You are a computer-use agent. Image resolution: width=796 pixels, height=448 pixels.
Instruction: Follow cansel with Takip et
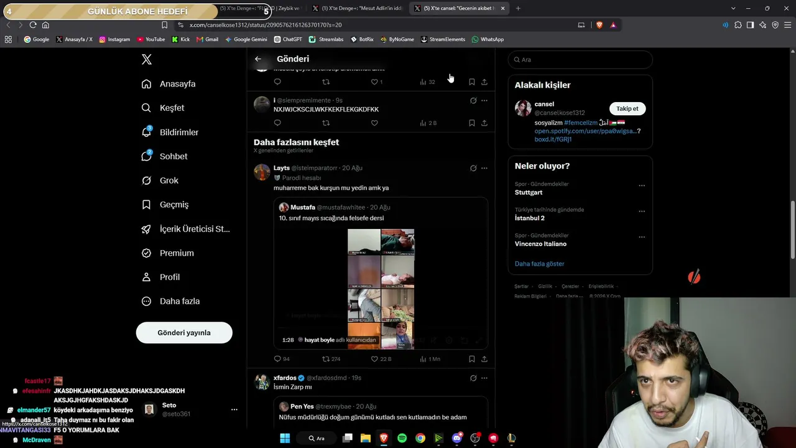click(627, 109)
